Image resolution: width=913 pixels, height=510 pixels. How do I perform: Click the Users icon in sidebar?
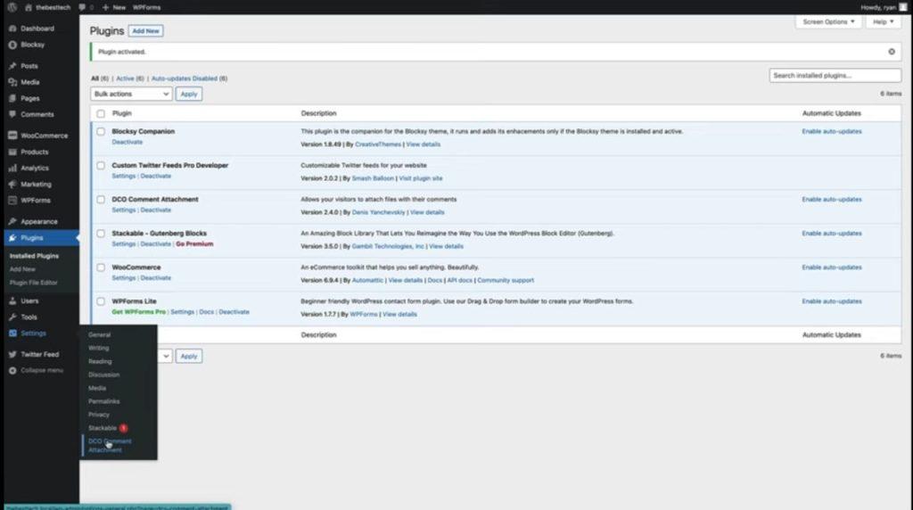pyautogui.click(x=12, y=301)
